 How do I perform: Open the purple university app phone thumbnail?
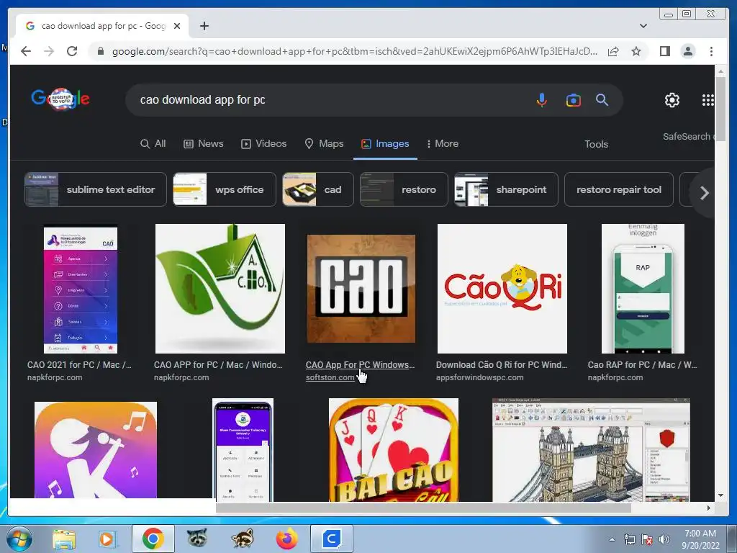click(243, 450)
